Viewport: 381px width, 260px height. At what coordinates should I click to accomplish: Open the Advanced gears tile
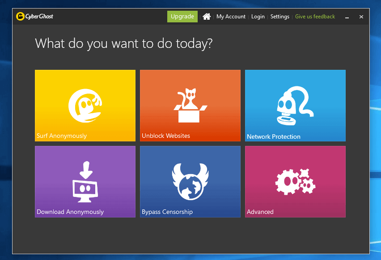tap(295, 182)
